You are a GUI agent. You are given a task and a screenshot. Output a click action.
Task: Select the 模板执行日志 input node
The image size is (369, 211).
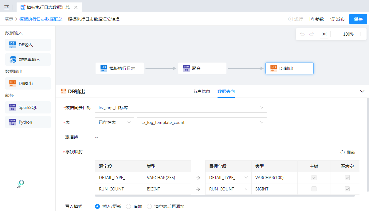(x=120, y=68)
